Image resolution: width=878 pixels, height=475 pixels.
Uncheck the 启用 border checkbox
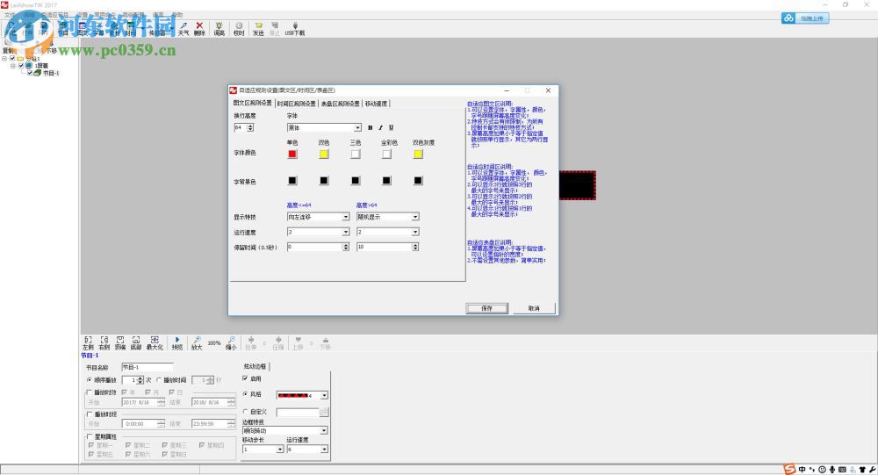(x=245, y=378)
